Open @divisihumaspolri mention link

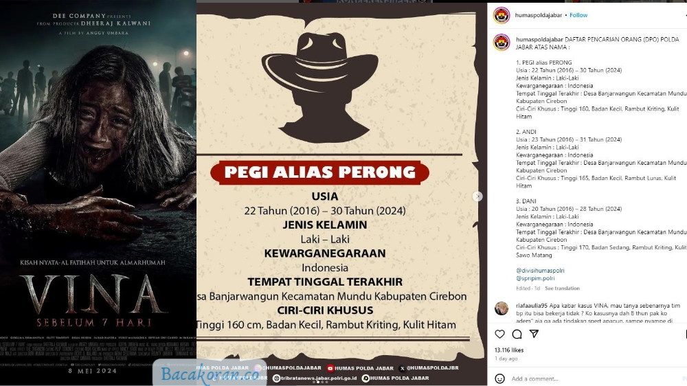coord(540,271)
